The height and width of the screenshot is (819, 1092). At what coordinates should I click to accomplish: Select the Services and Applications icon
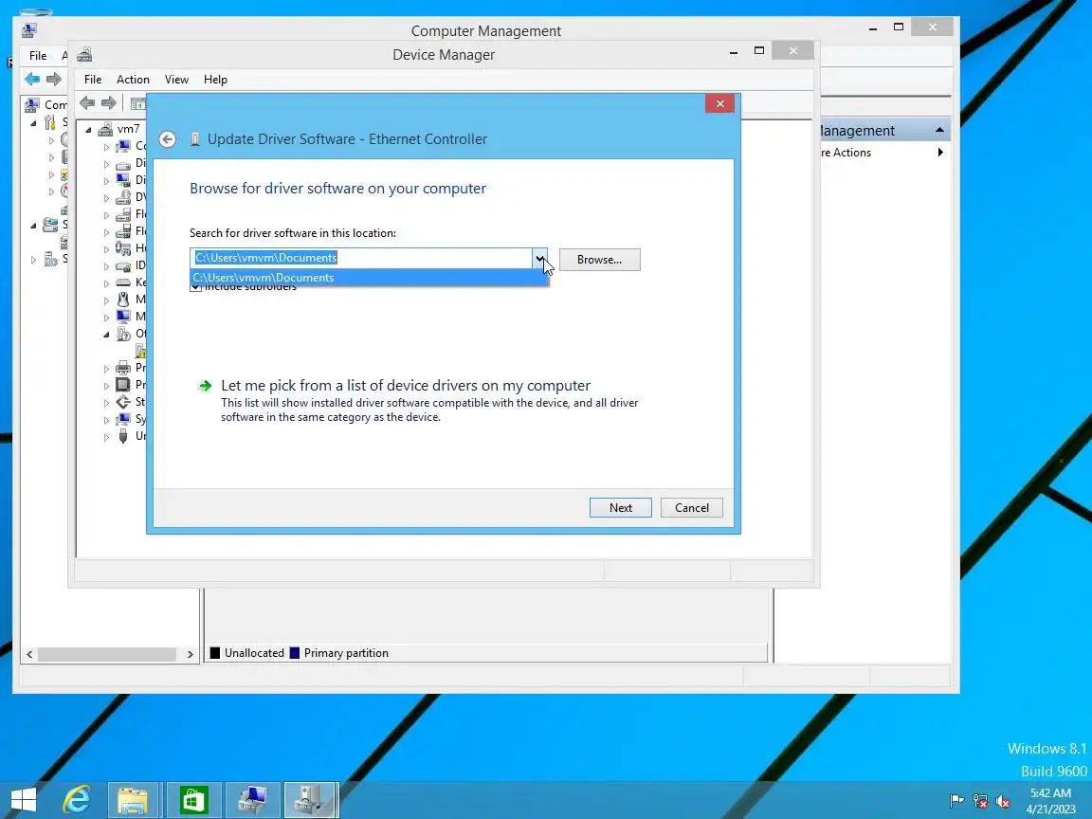click(x=50, y=260)
